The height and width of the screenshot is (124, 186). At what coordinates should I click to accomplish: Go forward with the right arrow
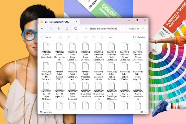click(51, 29)
